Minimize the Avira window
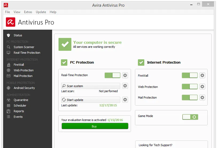This screenshot has height=148, width=217. [191, 5]
